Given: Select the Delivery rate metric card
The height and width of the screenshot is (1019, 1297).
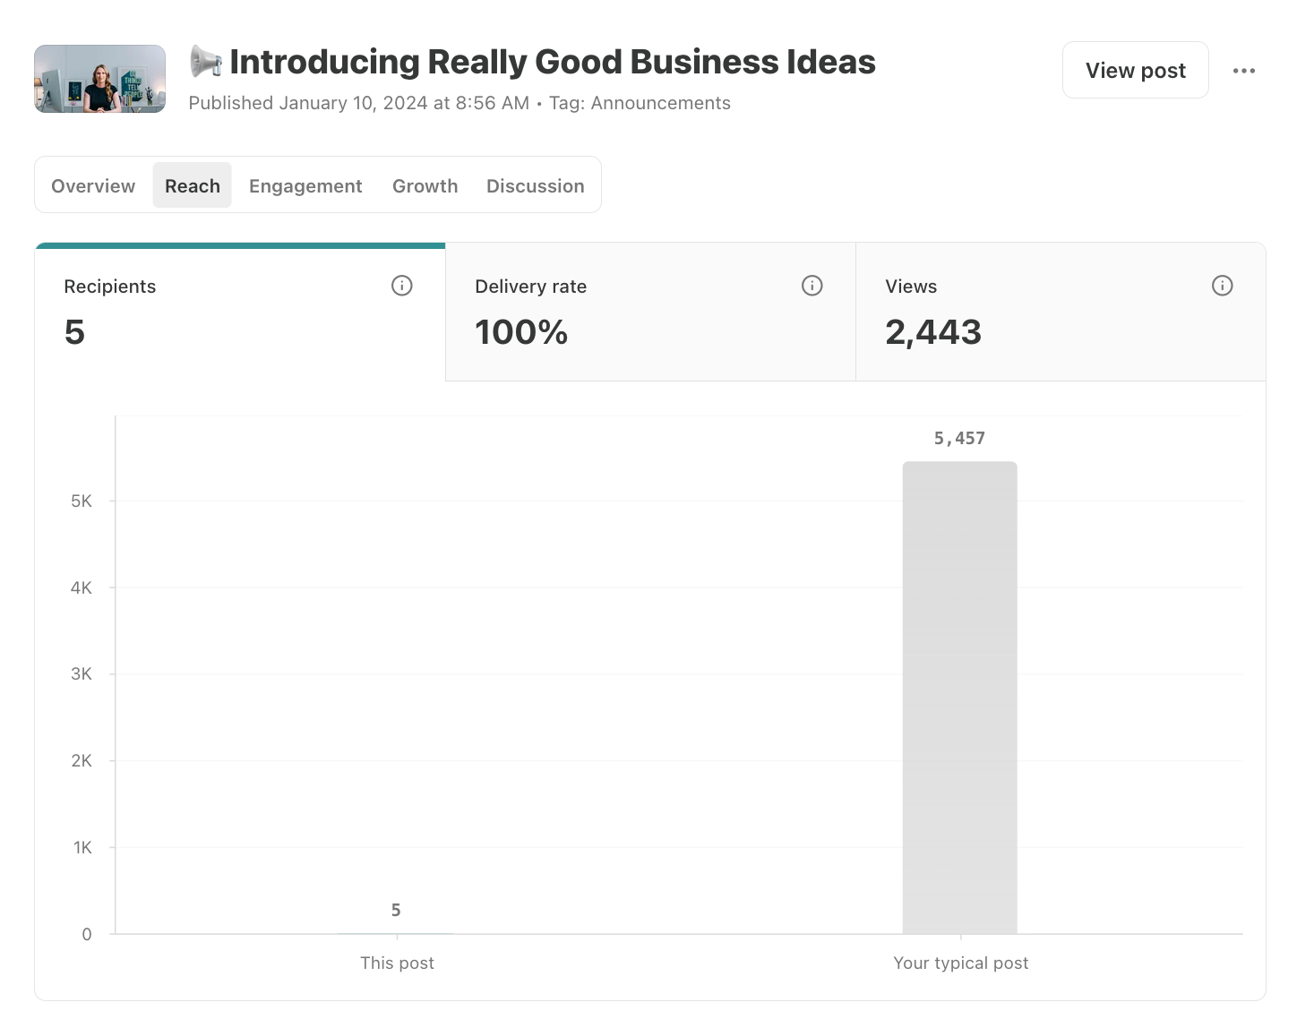Looking at the screenshot, I should [x=650, y=313].
